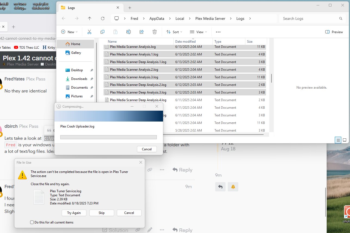Refresh the Logs folder view
This screenshot has height=233, width=350.
click(x=103, y=18)
